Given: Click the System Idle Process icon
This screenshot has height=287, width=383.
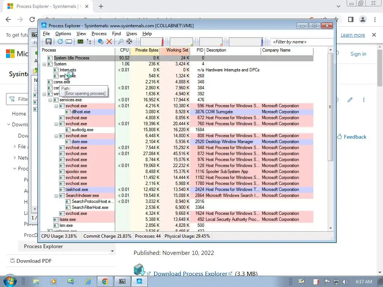Looking at the screenshot, I should (50, 58).
